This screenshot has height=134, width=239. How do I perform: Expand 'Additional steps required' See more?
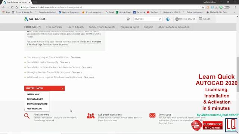pyautogui.click(x=89, y=77)
